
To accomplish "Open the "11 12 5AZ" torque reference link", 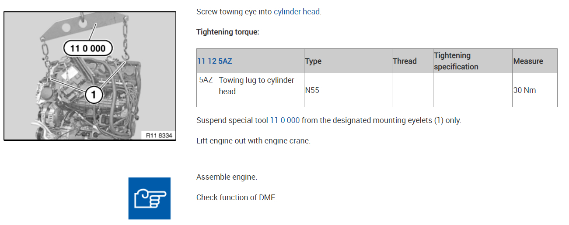I will click(x=215, y=61).
